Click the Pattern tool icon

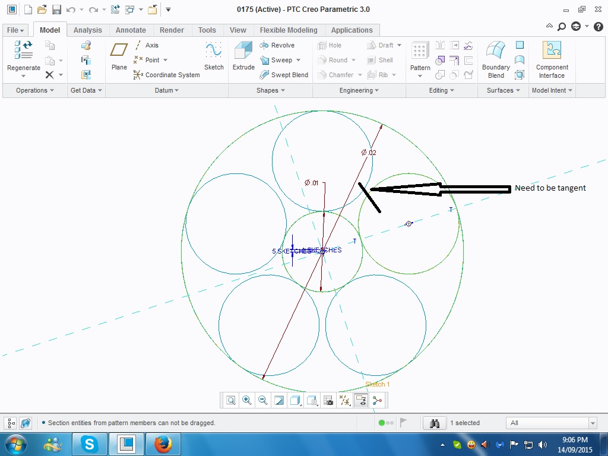pyautogui.click(x=420, y=51)
